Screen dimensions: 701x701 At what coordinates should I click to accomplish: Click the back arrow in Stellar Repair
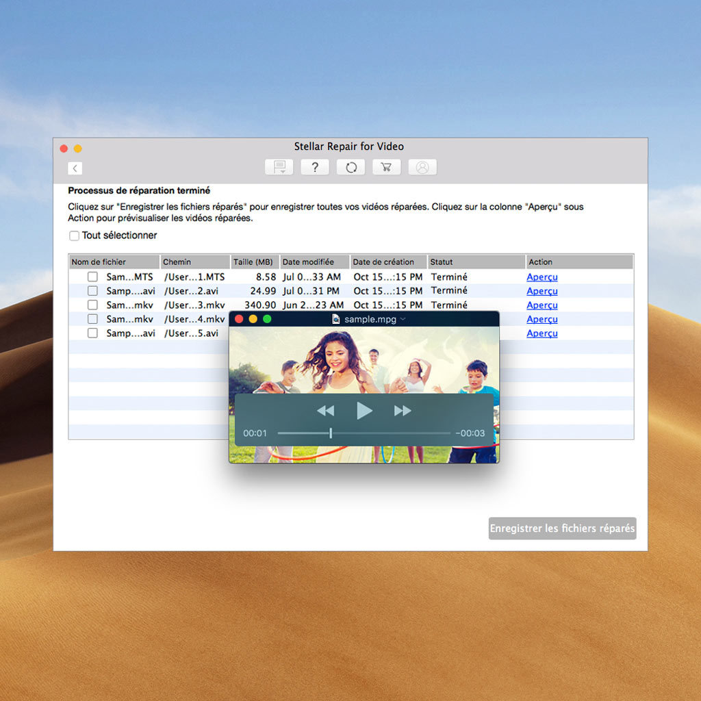[75, 168]
